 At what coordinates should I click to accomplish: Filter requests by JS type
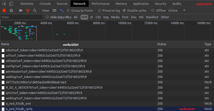pyautogui.click(x=91, y=17)
